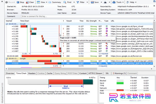Image resolution: width=156 pixels, height=104 pixels.
Task: Click script type icon on apis.google.com row
Action: tap(107, 46)
